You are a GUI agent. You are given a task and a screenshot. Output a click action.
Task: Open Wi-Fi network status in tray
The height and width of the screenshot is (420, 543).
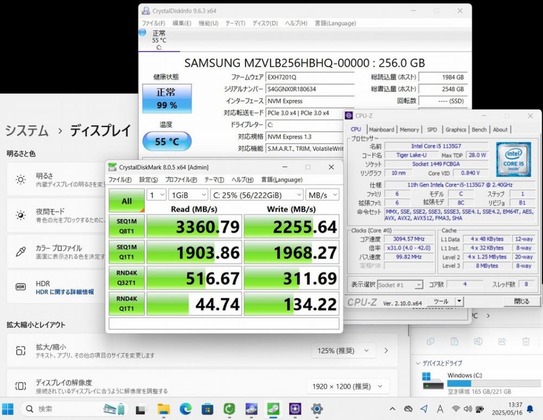(x=456, y=409)
